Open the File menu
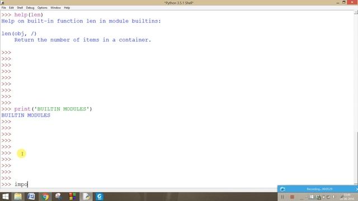358x201 pixels. (4, 8)
